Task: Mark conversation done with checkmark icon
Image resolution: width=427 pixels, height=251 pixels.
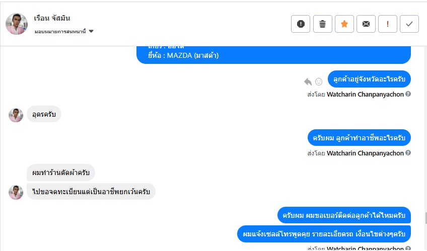Action: (x=409, y=24)
